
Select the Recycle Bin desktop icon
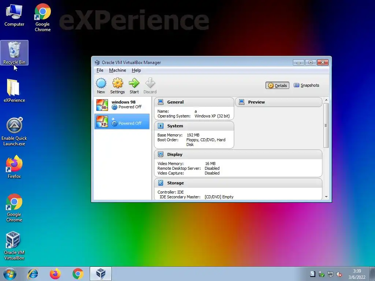click(14, 53)
